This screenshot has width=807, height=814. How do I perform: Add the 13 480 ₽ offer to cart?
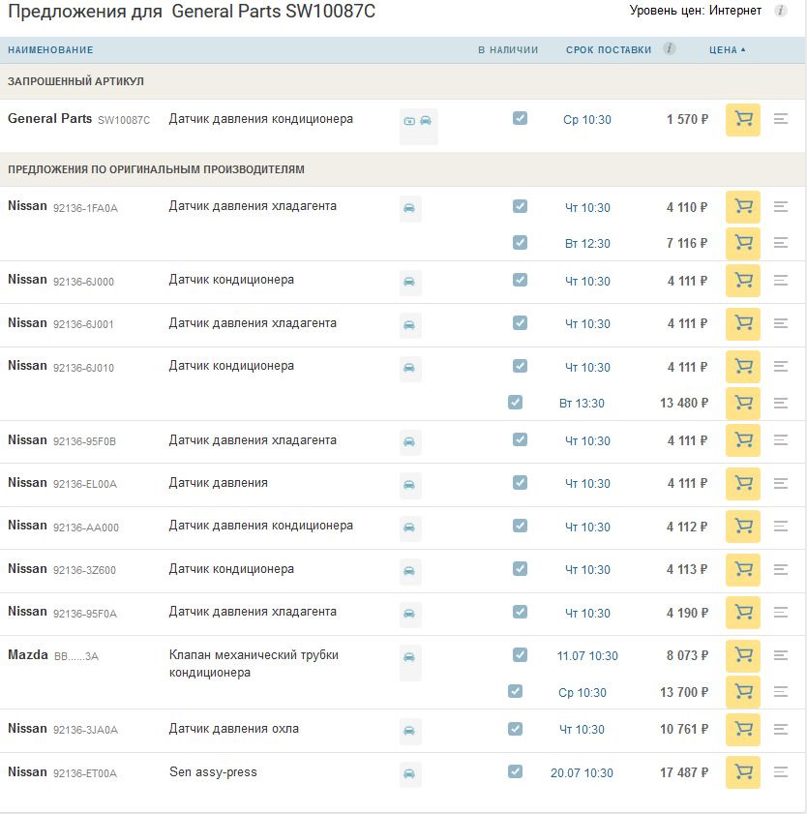coord(742,403)
